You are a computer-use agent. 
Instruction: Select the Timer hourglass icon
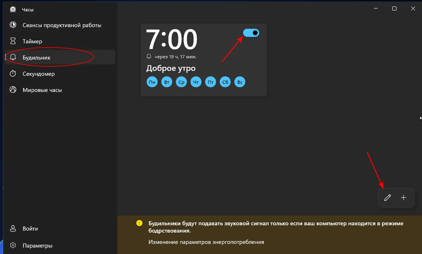(13, 41)
